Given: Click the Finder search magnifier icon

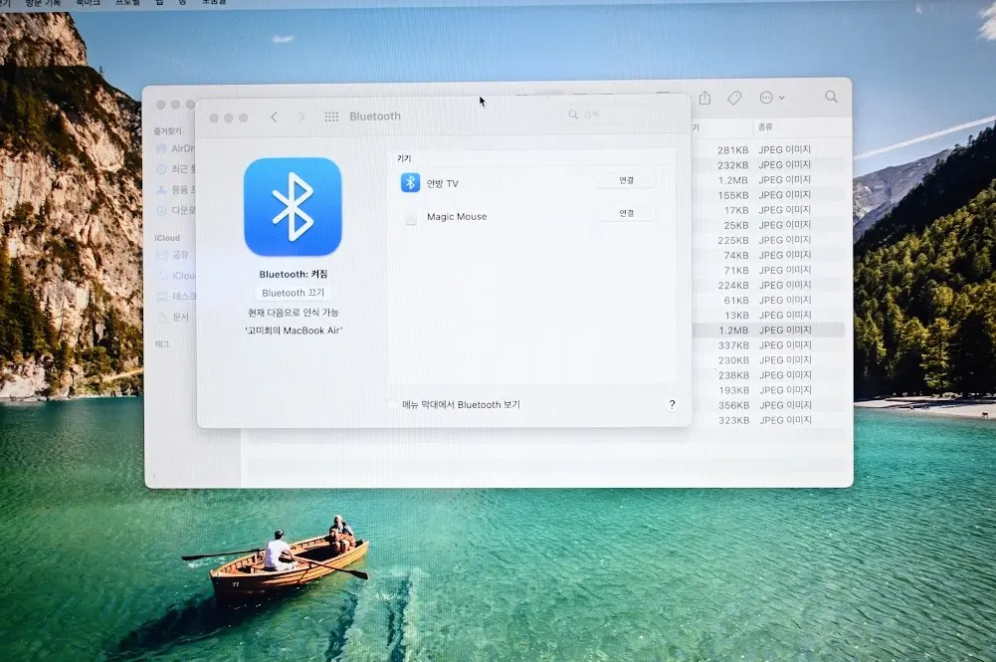Looking at the screenshot, I should [831, 97].
